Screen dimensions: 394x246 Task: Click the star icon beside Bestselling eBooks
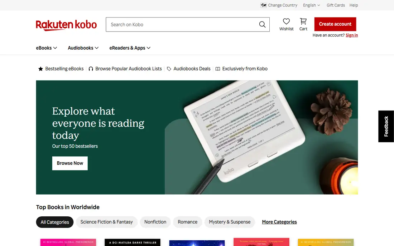[40, 69]
